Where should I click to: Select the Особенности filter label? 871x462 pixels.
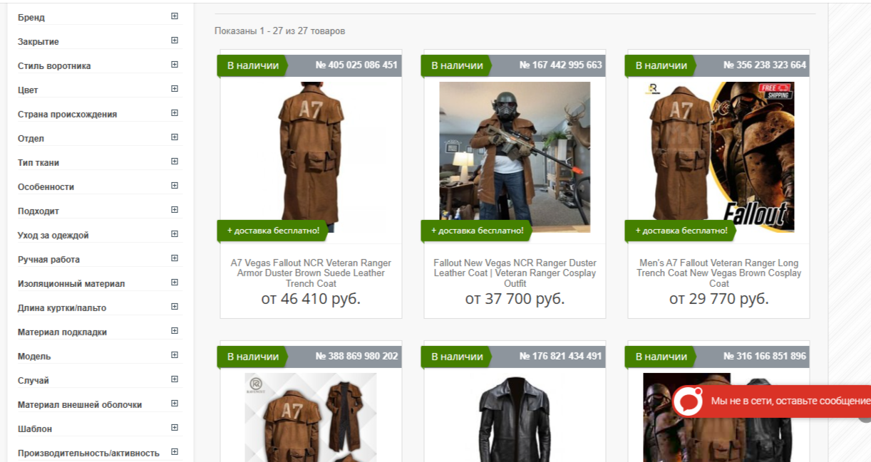(x=46, y=187)
